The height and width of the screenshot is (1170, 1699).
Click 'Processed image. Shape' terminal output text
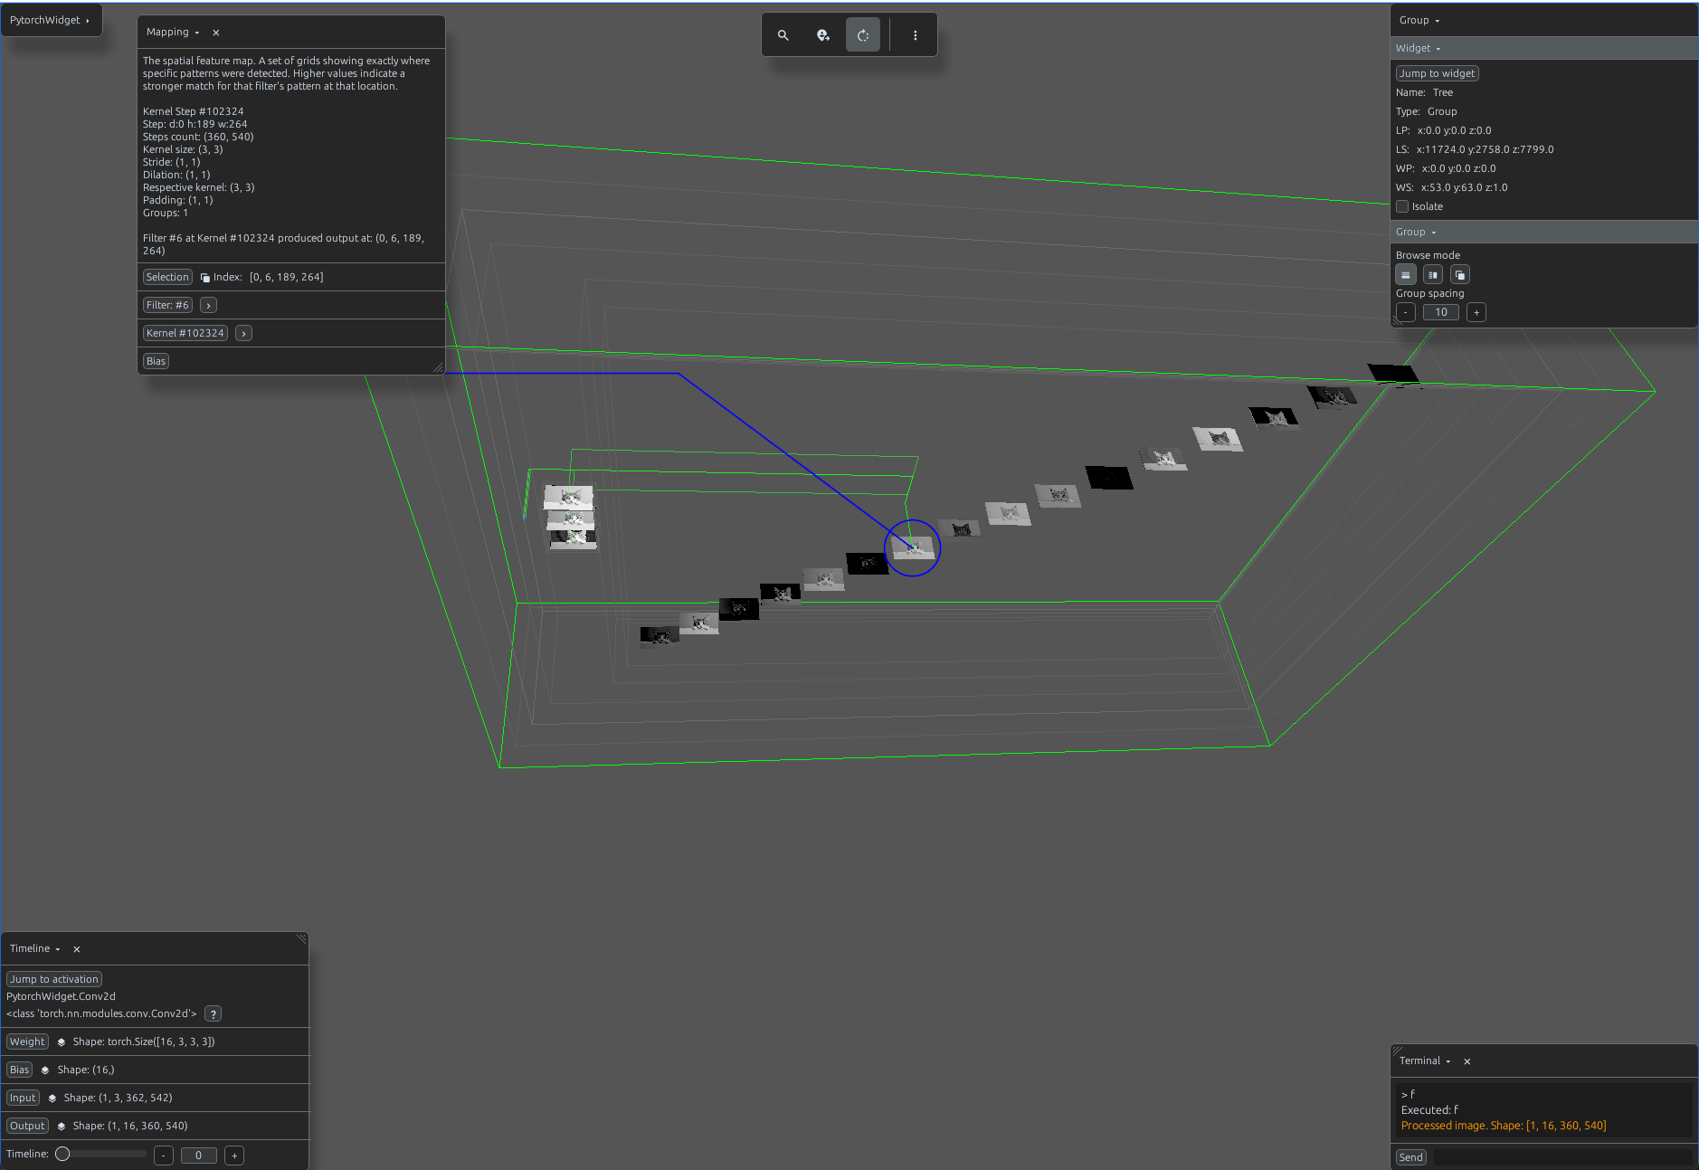pos(1504,1127)
